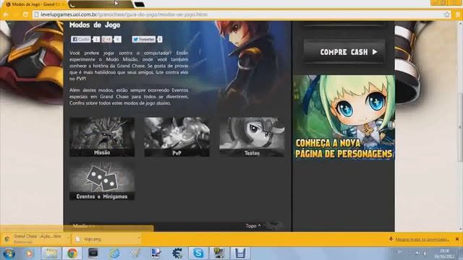Image resolution: width=463 pixels, height=260 pixels.
Task: Launch Internet Explorer from the taskbar
Action: (x=114, y=253)
